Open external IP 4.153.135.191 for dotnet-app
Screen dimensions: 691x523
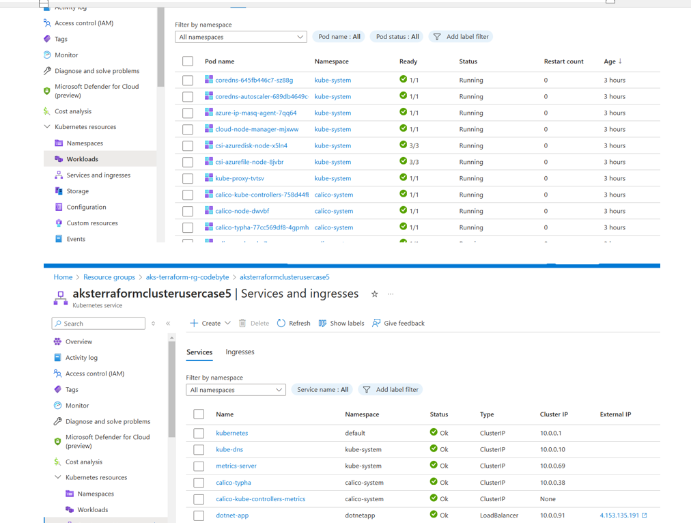pos(619,515)
